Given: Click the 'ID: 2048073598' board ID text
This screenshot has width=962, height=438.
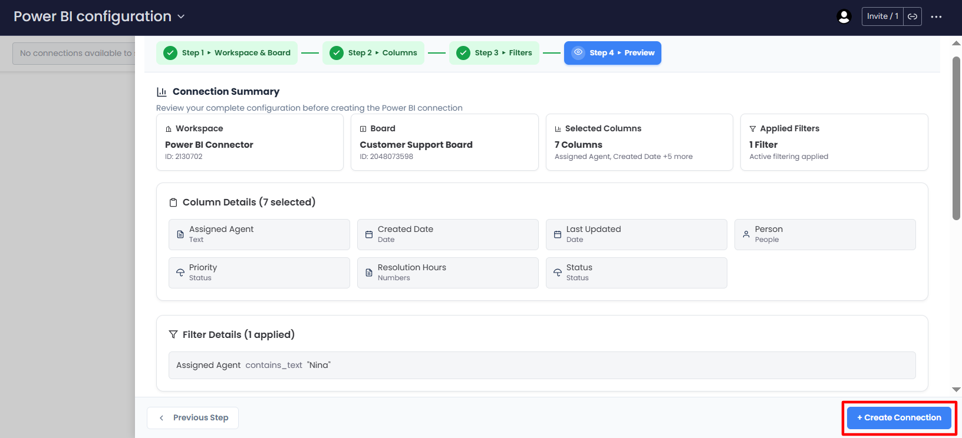Looking at the screenshot, I should coord(387,157).
